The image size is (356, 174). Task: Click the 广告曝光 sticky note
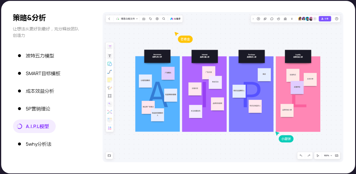(x=168, y=73)
